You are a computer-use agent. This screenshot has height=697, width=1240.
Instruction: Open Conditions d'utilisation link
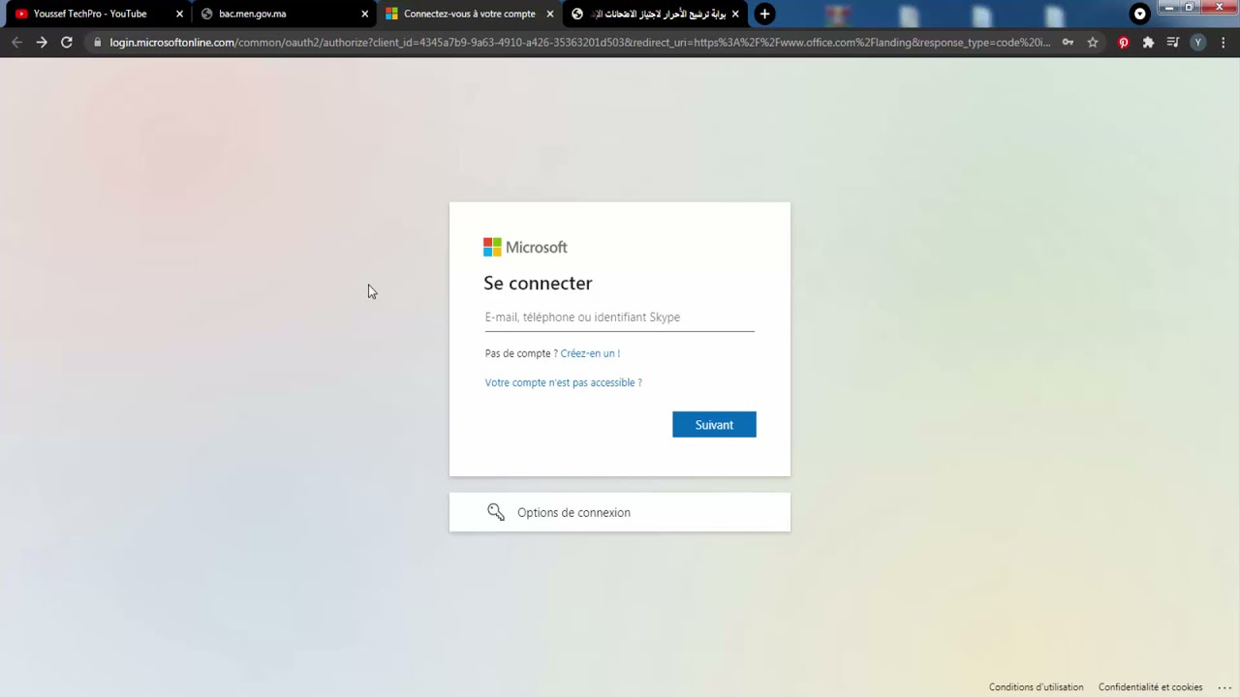point(1036,687)
